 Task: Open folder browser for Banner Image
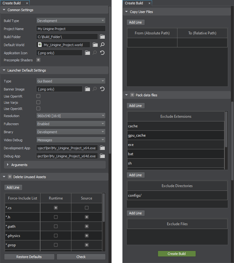pyautogui.click(x=87, y=89)
